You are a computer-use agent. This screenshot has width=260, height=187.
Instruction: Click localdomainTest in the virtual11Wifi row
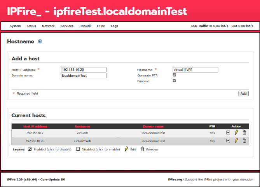point(153,141)
